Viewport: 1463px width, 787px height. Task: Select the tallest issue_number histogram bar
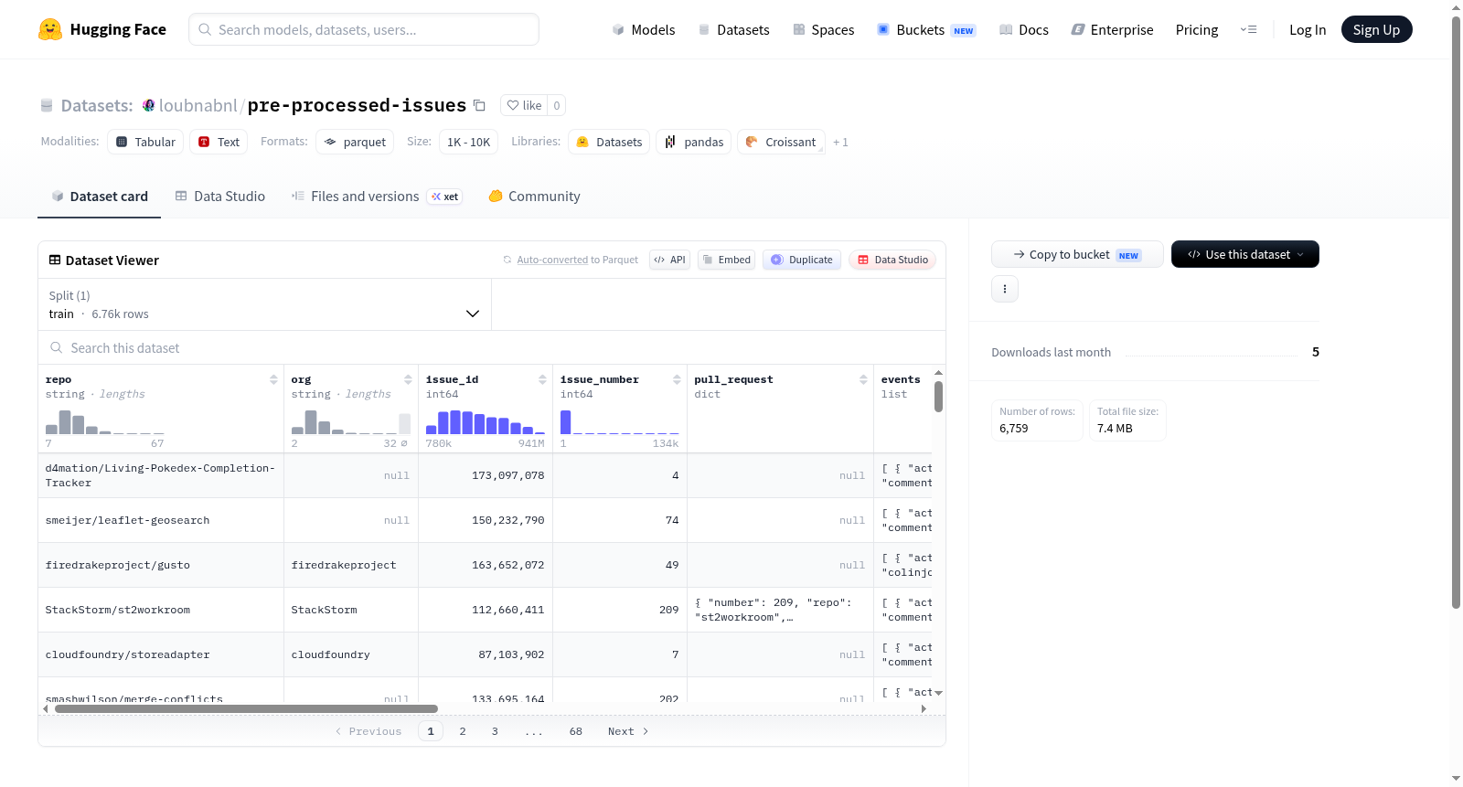[565, 421]
